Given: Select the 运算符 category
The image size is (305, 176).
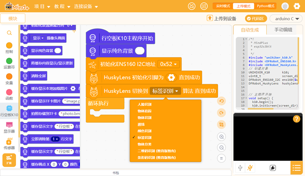Looking at the screenshot, I should pyautogui.click(x=9, y=63).
